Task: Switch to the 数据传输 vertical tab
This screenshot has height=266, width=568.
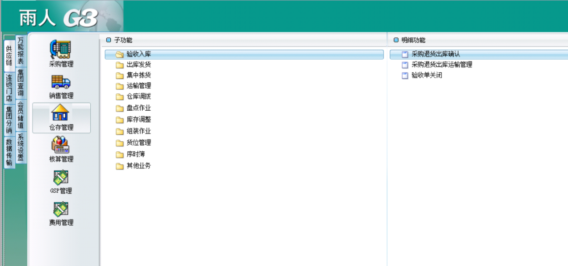Action: click(9, 152)
